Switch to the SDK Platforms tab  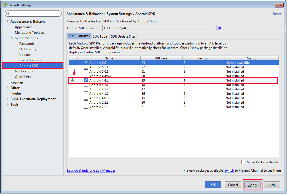click(79, 36)
